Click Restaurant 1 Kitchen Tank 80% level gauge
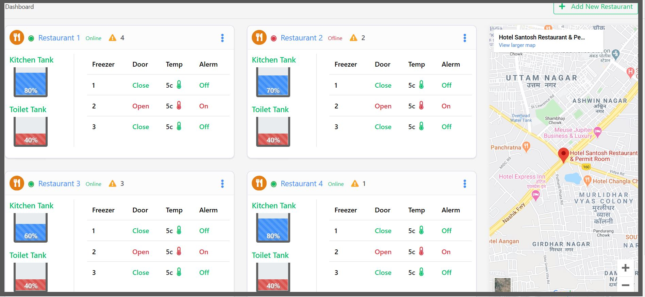The height and width of the screenshot is (297, 645). click(31, 82)
